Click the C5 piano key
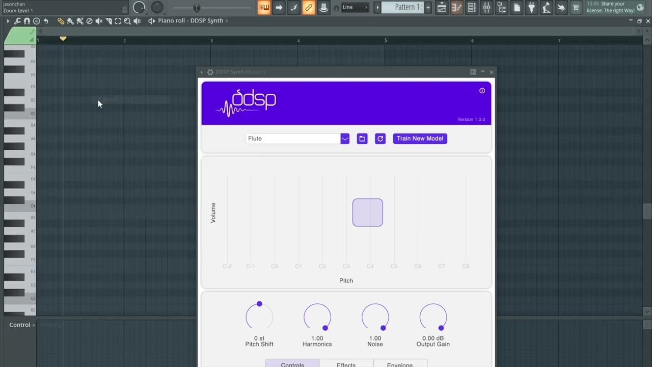The width and height of the screenshot is (652, 367). point(20,113)
